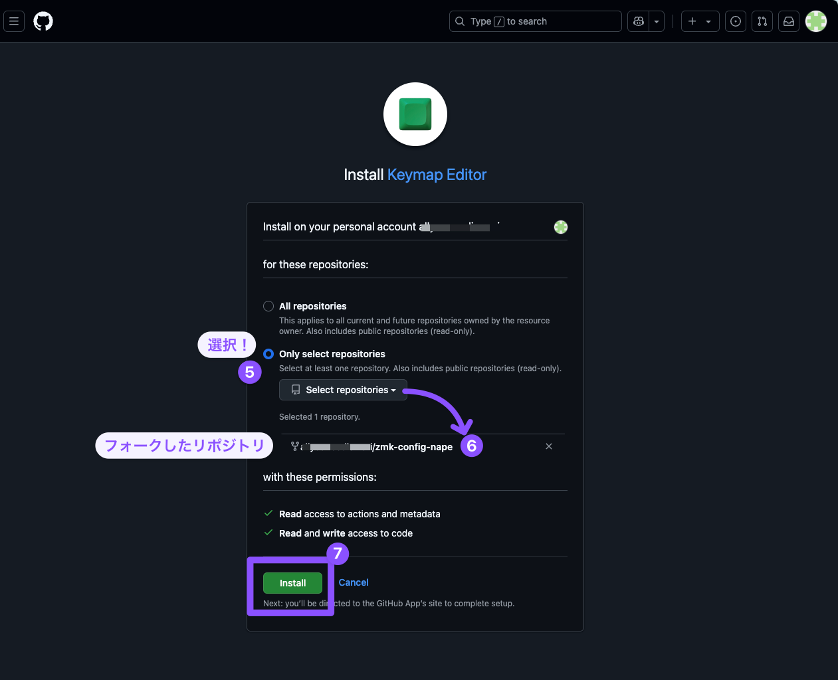Click the 'with these permissions:' heading
This screenshot has height=680, width=838.
pyautogui.click(x=320, y=477)
